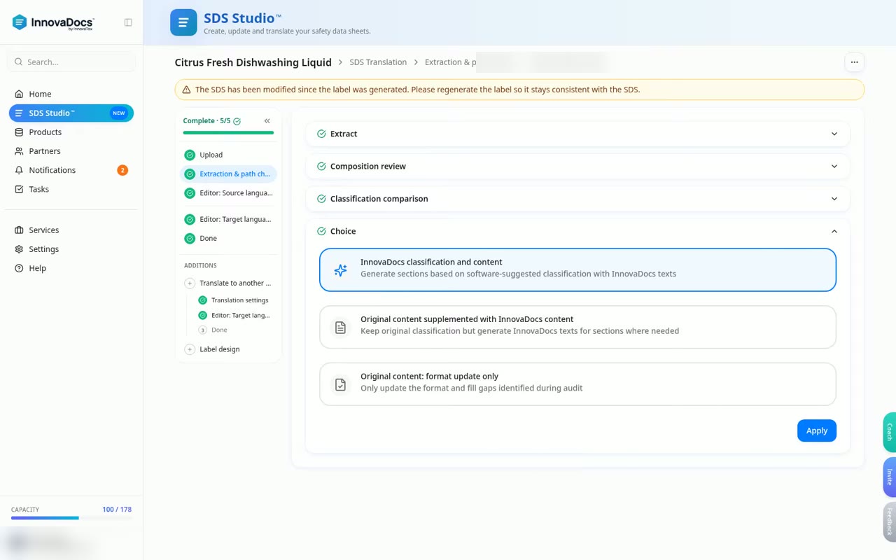This screenshot has height=560, width=896.
Task: Pick Original content: format update only
Action: click(578, 384)
